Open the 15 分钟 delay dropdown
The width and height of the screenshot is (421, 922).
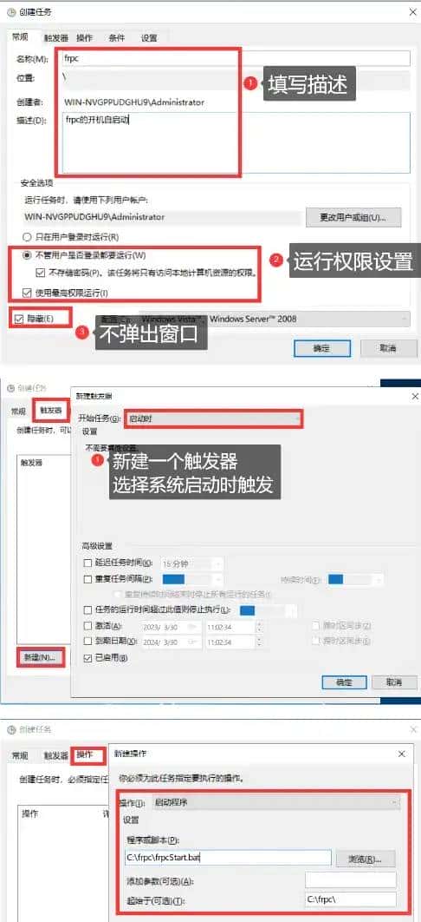[x=192, y=563]
